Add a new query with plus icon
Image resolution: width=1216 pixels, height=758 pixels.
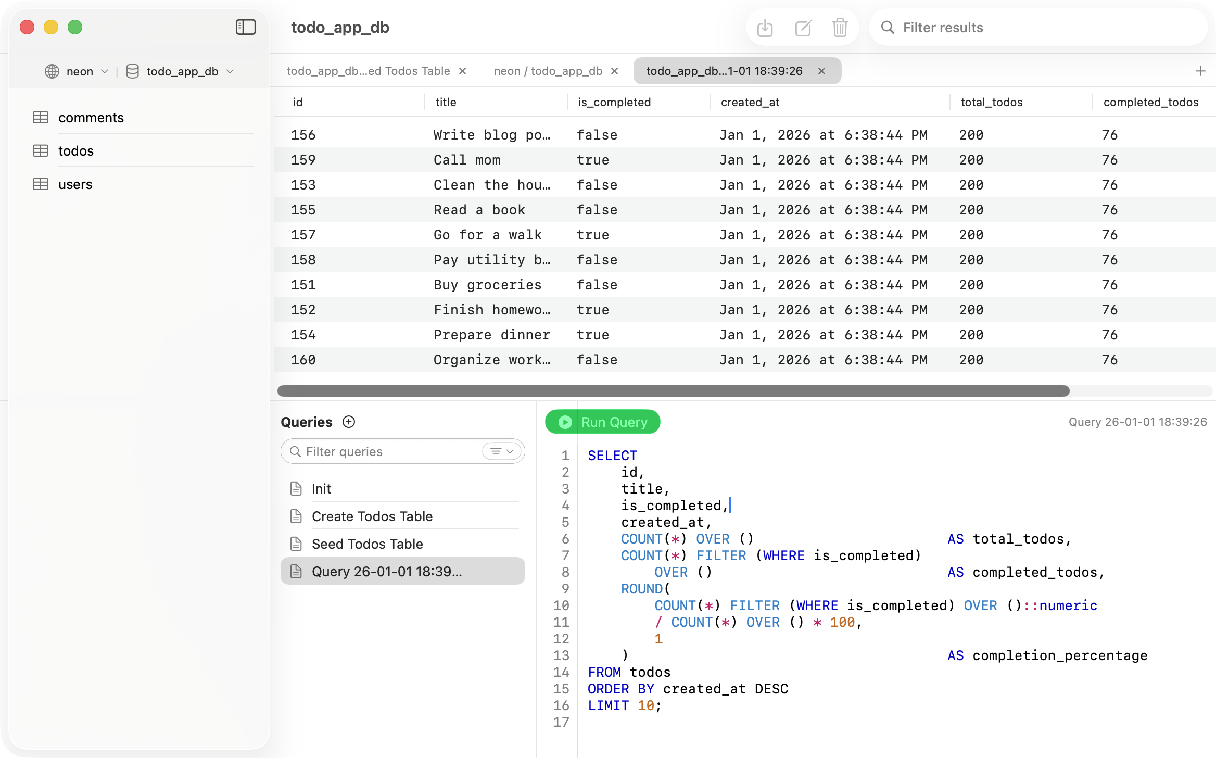tap(349, 422)
